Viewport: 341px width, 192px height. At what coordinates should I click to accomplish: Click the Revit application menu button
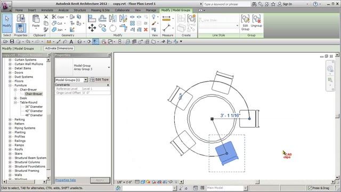6,6
